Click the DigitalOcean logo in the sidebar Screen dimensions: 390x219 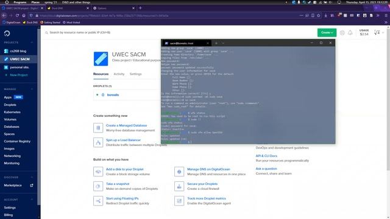7,33
